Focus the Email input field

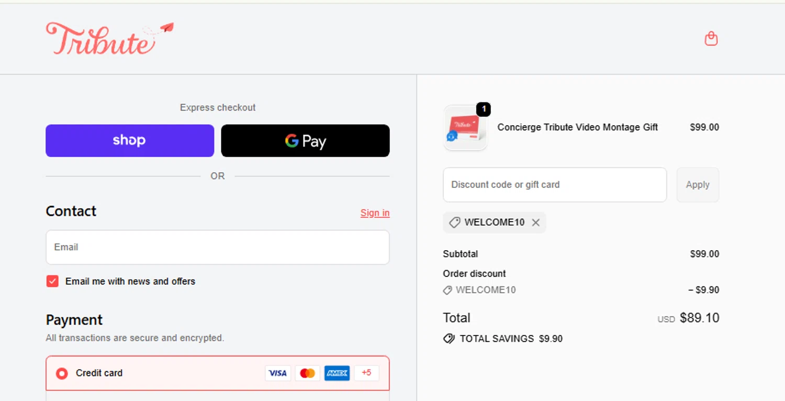(218, 247)
